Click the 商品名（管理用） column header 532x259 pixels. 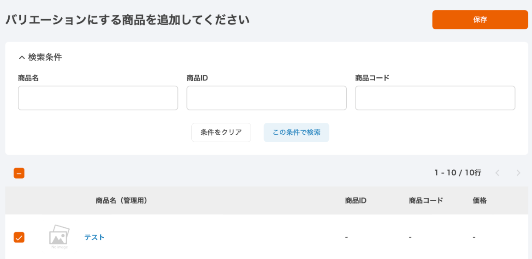pyautogui.click(x=122, y=200)
